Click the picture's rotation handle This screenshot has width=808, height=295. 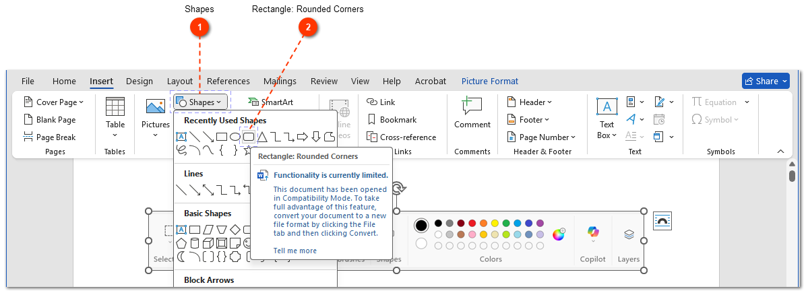[x=397, y=188]
